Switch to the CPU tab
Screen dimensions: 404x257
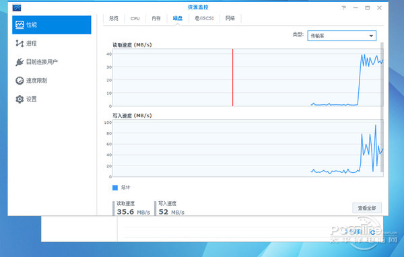(x=135, y=18)
